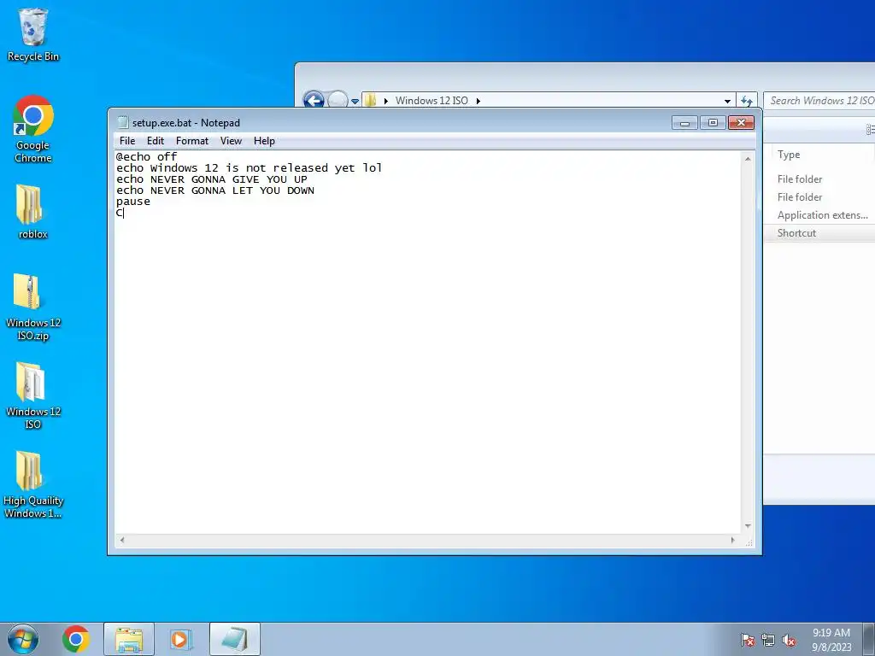Click the clock showing 9:19 AM

[831, 633]
